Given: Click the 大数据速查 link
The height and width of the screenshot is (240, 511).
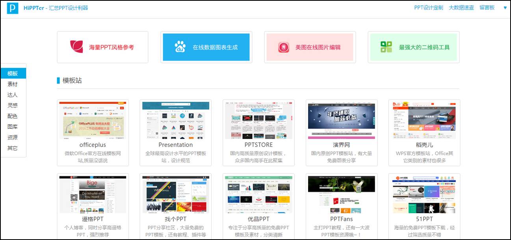Looking at the screenshot, I should coord(461,7).
